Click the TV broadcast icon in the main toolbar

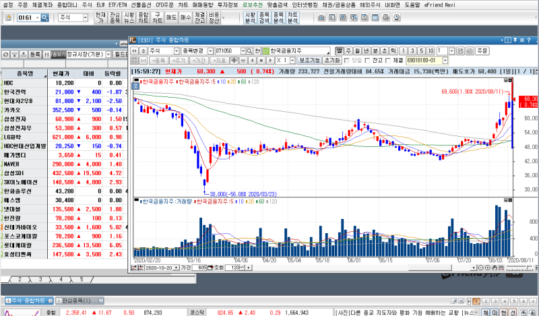[321, 18]
